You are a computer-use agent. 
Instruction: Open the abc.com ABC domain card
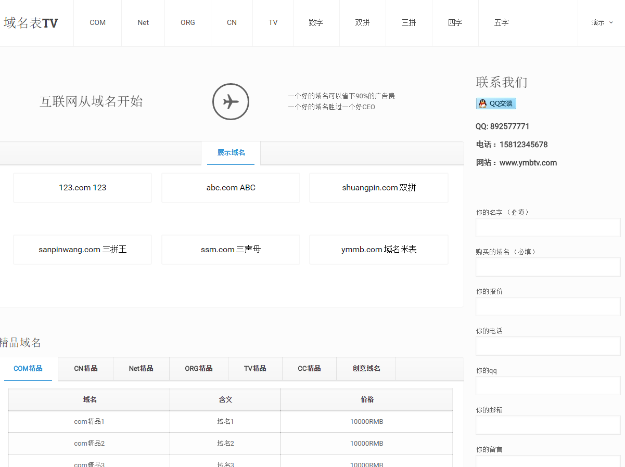(231, 188)
